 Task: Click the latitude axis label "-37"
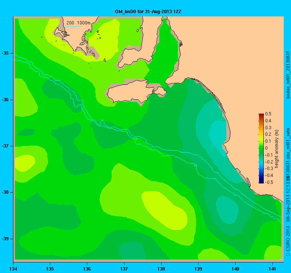5,146
